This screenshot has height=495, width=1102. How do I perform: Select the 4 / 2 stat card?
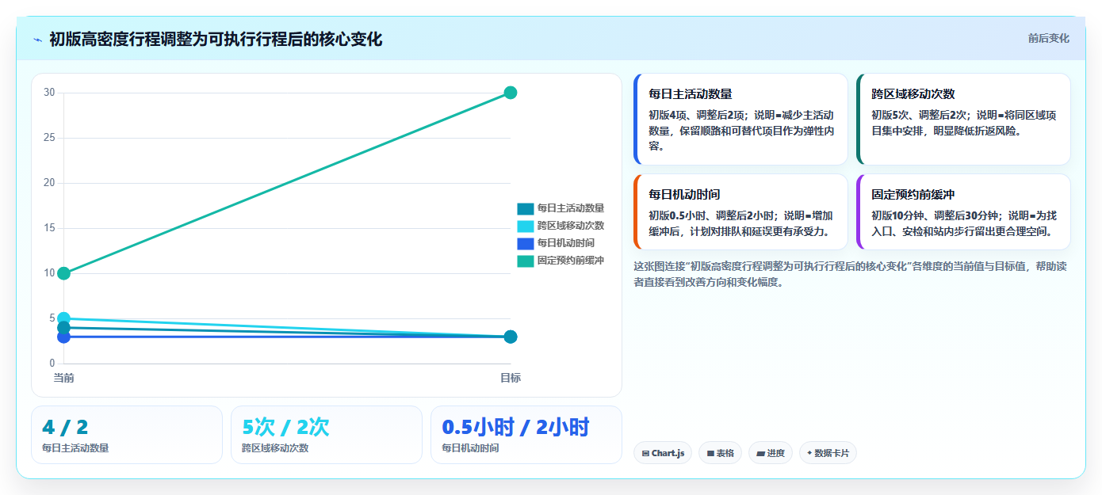click(x=127, y=435)
